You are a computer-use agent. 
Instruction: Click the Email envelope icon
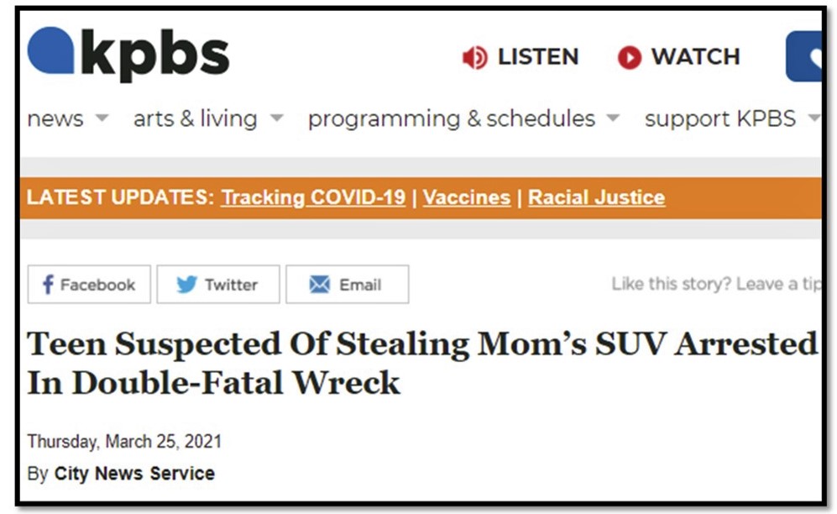coord(319,285)
